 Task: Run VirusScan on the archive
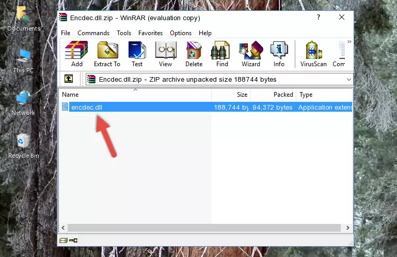313,54
